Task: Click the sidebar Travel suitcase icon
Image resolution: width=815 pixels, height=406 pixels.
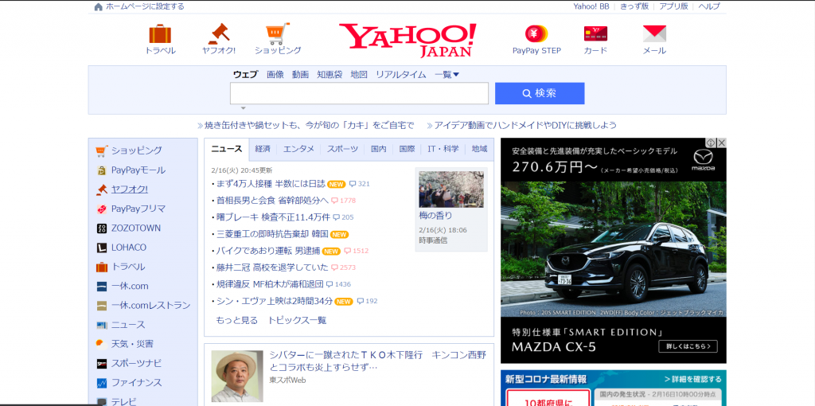Action: tap(101, 267)
